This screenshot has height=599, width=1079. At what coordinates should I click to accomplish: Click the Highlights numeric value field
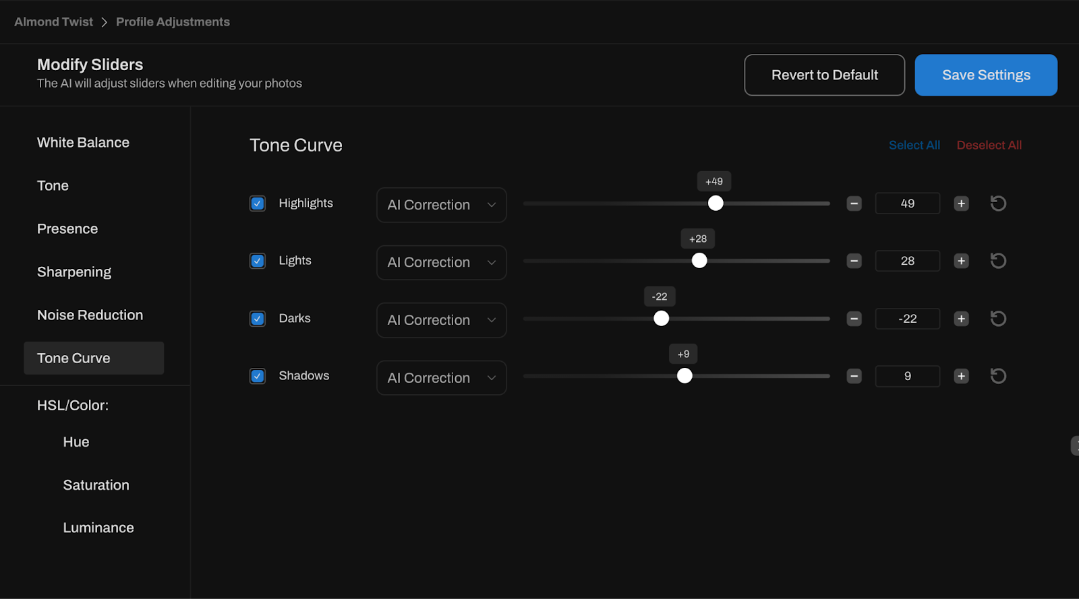click(907, 203)
